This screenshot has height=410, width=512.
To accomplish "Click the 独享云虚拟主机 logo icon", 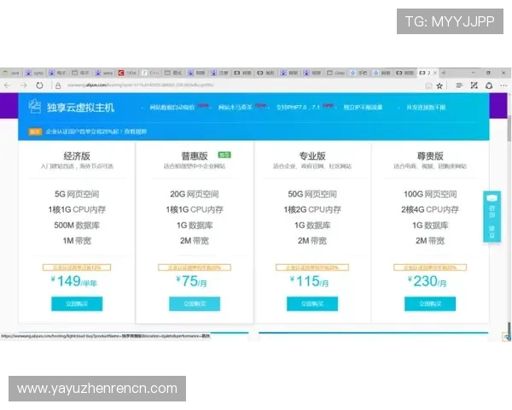I will [35, 107].
